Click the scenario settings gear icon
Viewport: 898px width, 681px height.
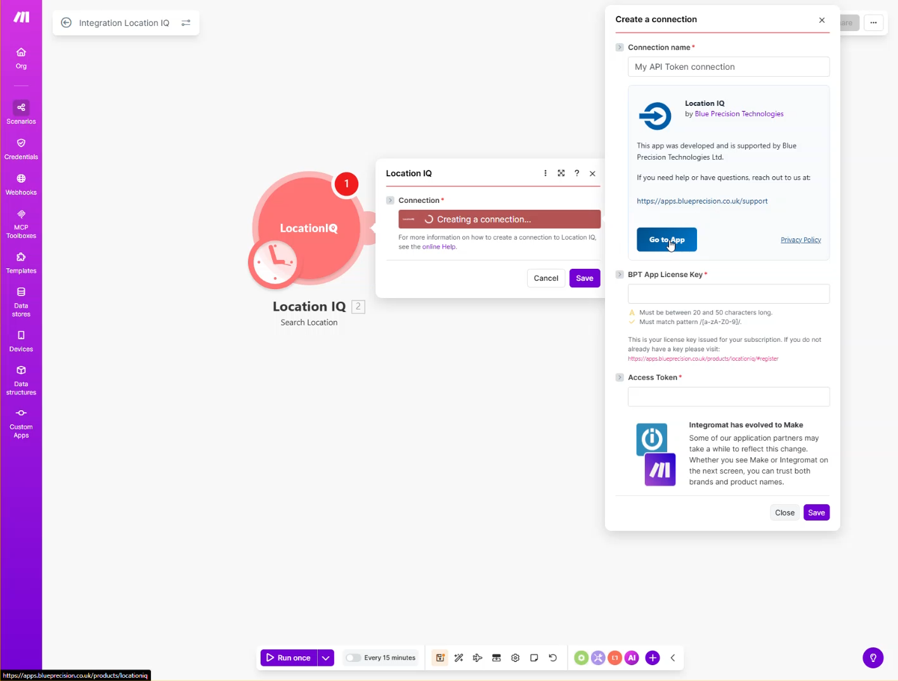coord(515,658)
